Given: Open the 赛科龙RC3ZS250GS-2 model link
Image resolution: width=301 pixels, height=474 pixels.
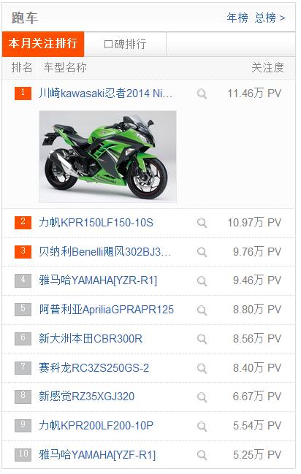Looking at the screenshot, I should pyautogui.click(x=94, y=368).
